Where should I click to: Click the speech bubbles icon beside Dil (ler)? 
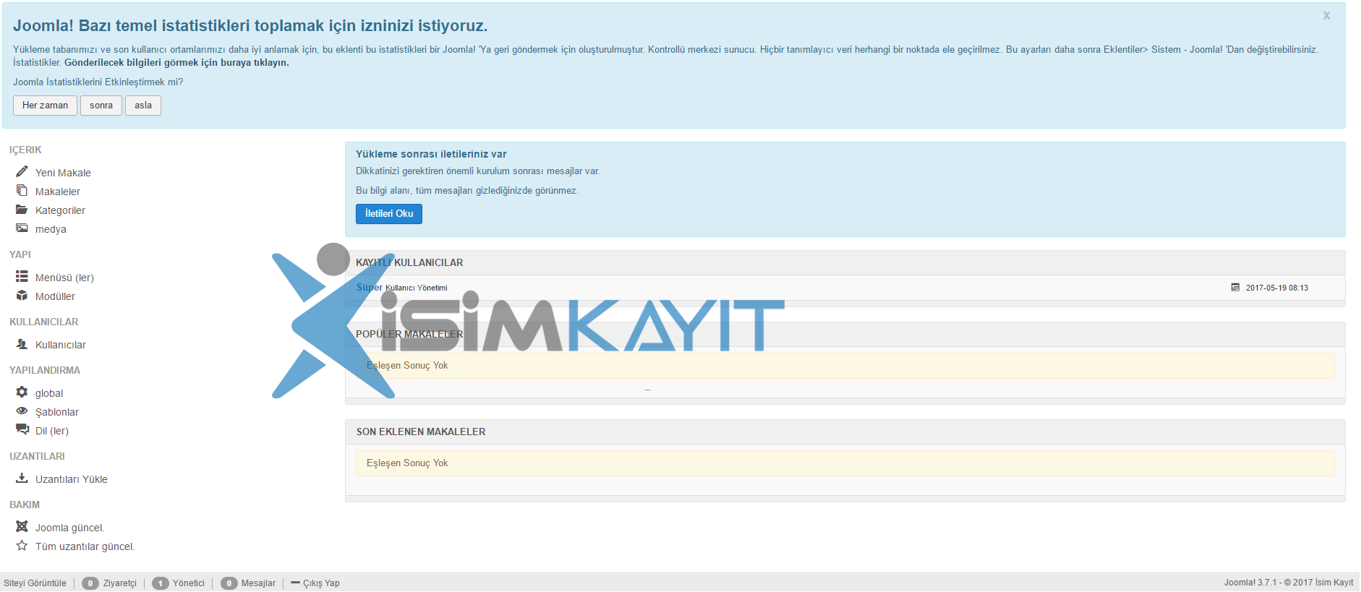(x=22, y=430)
